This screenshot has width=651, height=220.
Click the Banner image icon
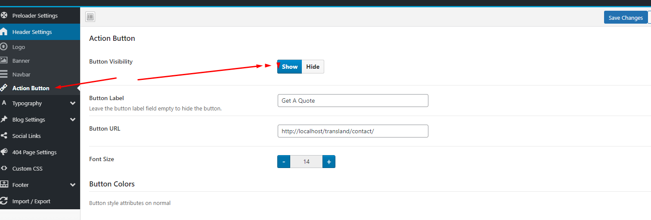point(4,61)
